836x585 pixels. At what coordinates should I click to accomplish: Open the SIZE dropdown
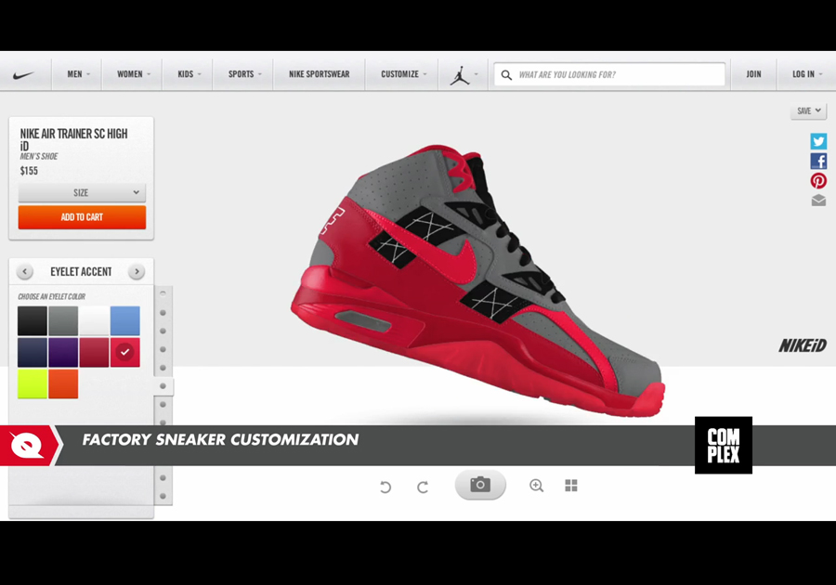click(x=82, y=192)
